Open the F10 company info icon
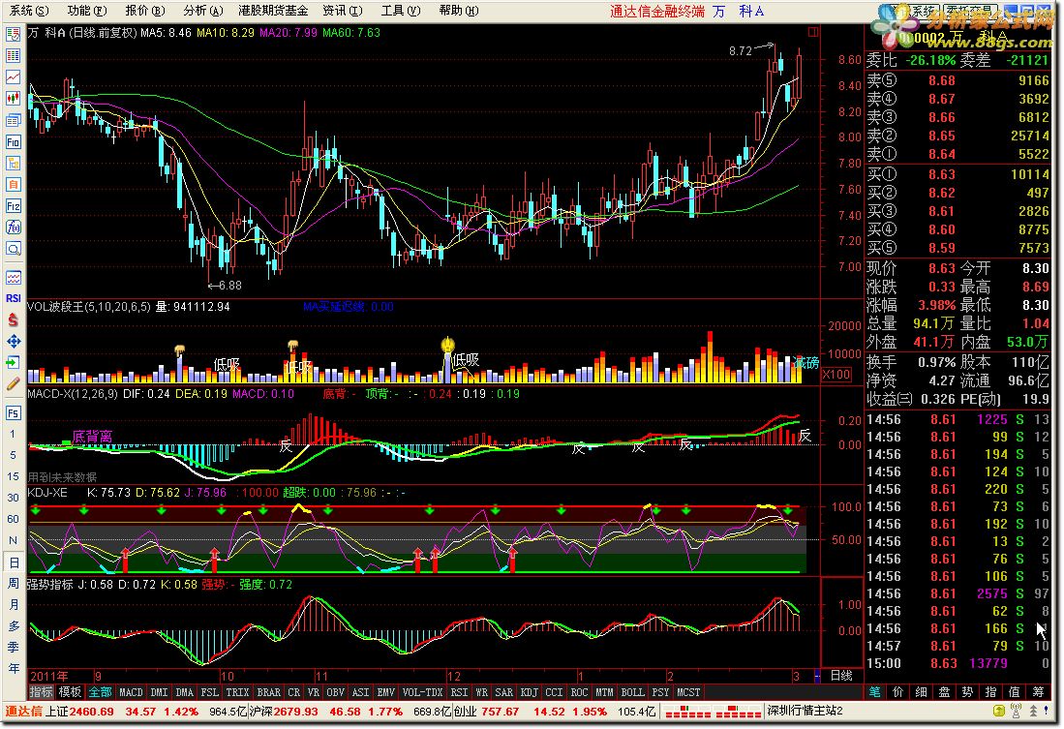This screenshot has width=1064, height=729. click(13, 142)
